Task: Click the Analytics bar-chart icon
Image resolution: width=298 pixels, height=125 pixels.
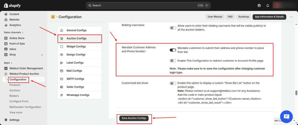Action: point(6,25)
